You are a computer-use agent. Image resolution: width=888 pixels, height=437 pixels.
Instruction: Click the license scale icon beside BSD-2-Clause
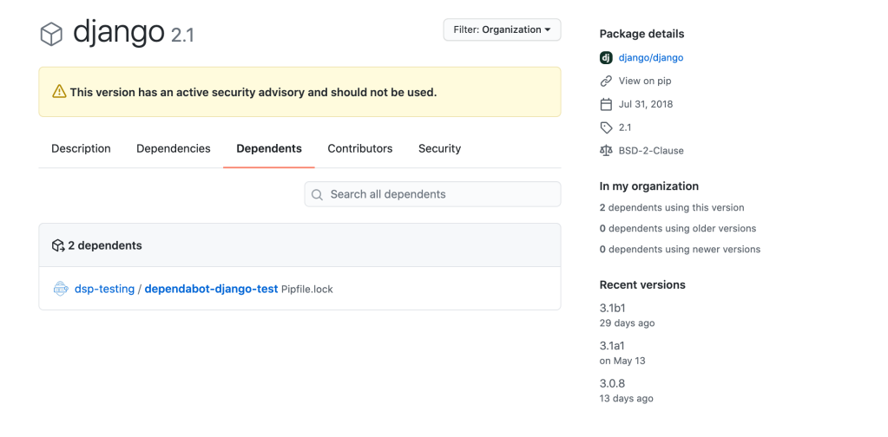pos(606,151)
